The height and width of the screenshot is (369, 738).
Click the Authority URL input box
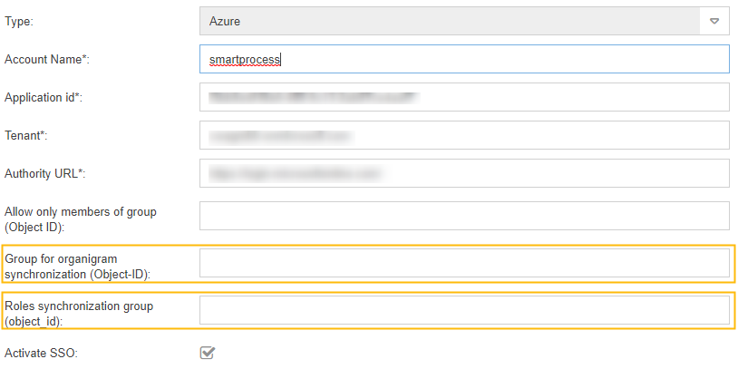click(464, 172)
